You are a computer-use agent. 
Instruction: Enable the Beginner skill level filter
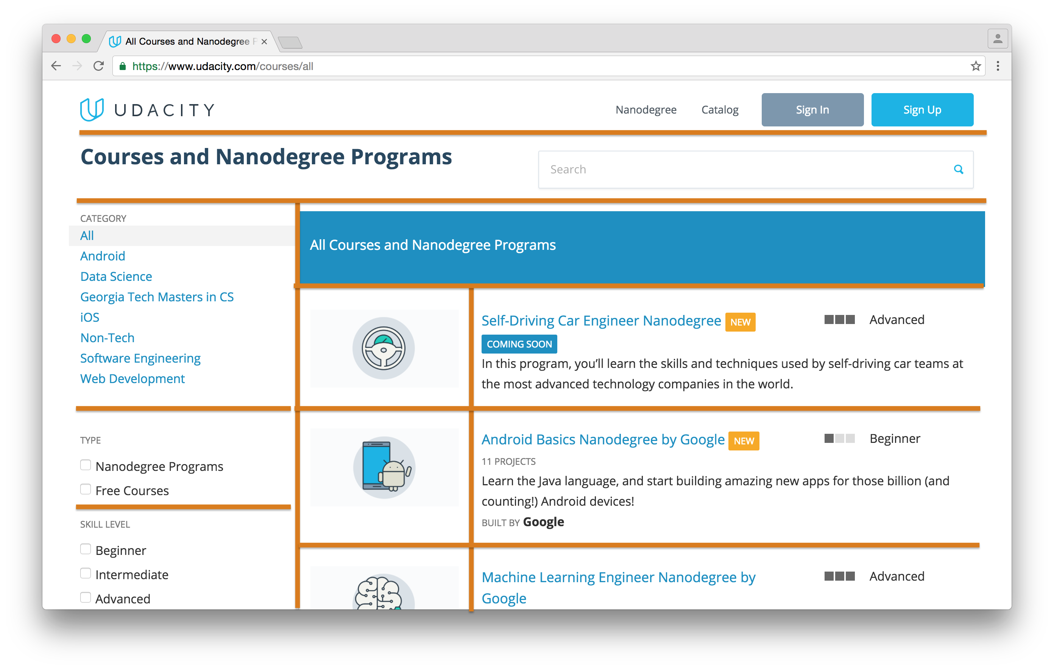tap(85, 549)
